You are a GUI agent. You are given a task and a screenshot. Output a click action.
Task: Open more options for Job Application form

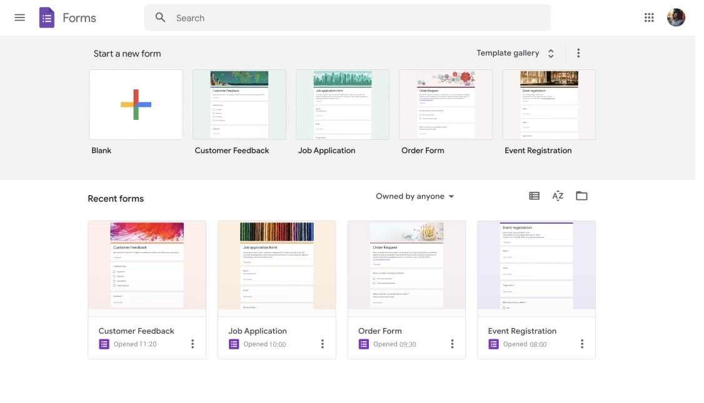(323, 344)
